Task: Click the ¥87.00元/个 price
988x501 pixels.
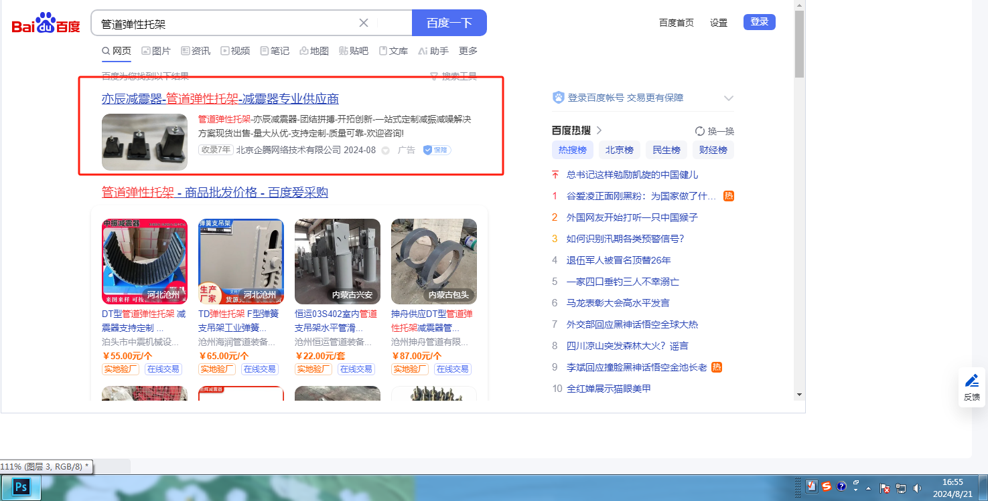Action: click(x=417, y=356)
